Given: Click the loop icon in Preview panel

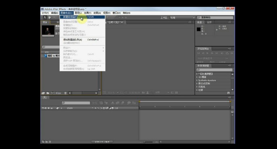Looking at the screenshot, I should [227, 53].
